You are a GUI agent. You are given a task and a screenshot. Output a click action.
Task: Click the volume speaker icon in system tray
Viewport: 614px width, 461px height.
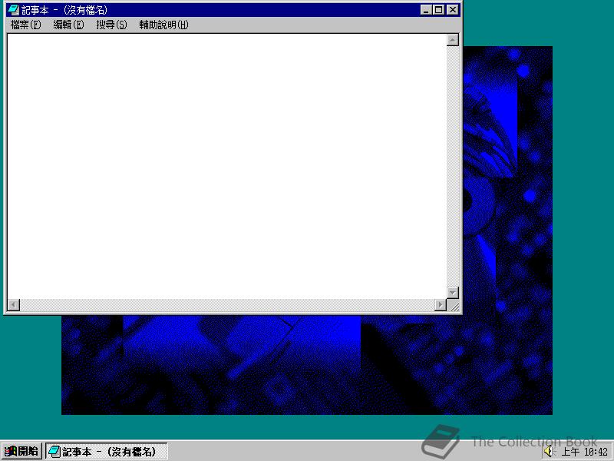pos(549,452)
